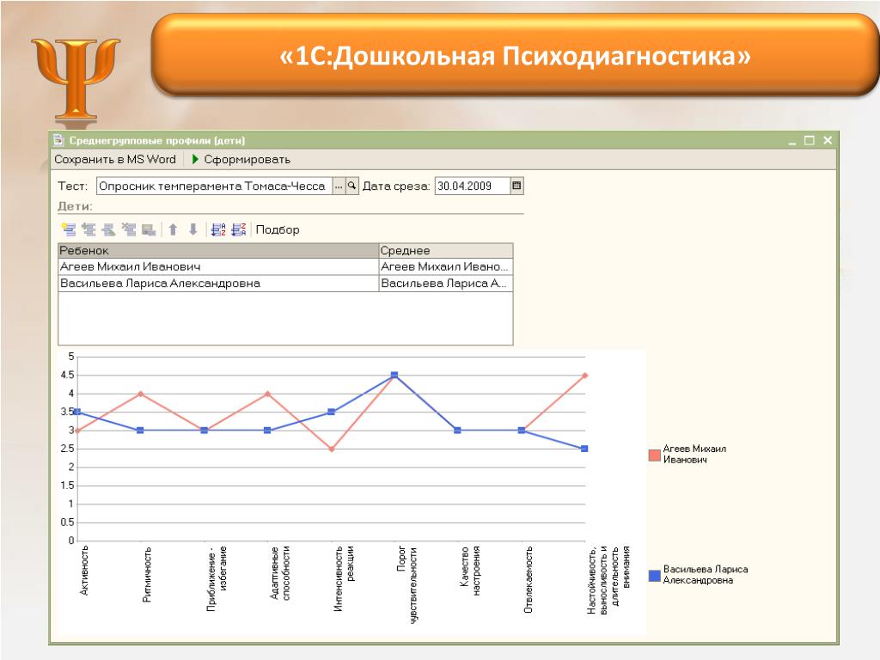Click axis label Активность
Image resolution: width=880 pixels, height=660 pixels.
click(x=84, y=571)
